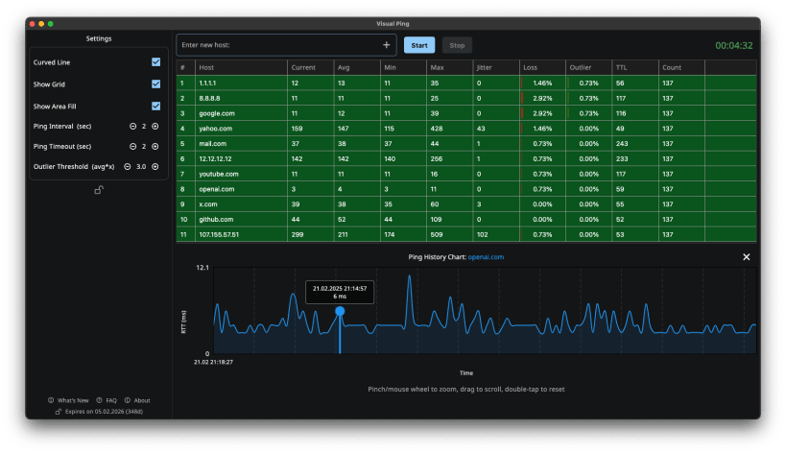Open the About link
Viewport: 786px width, 453px height.
142,400
